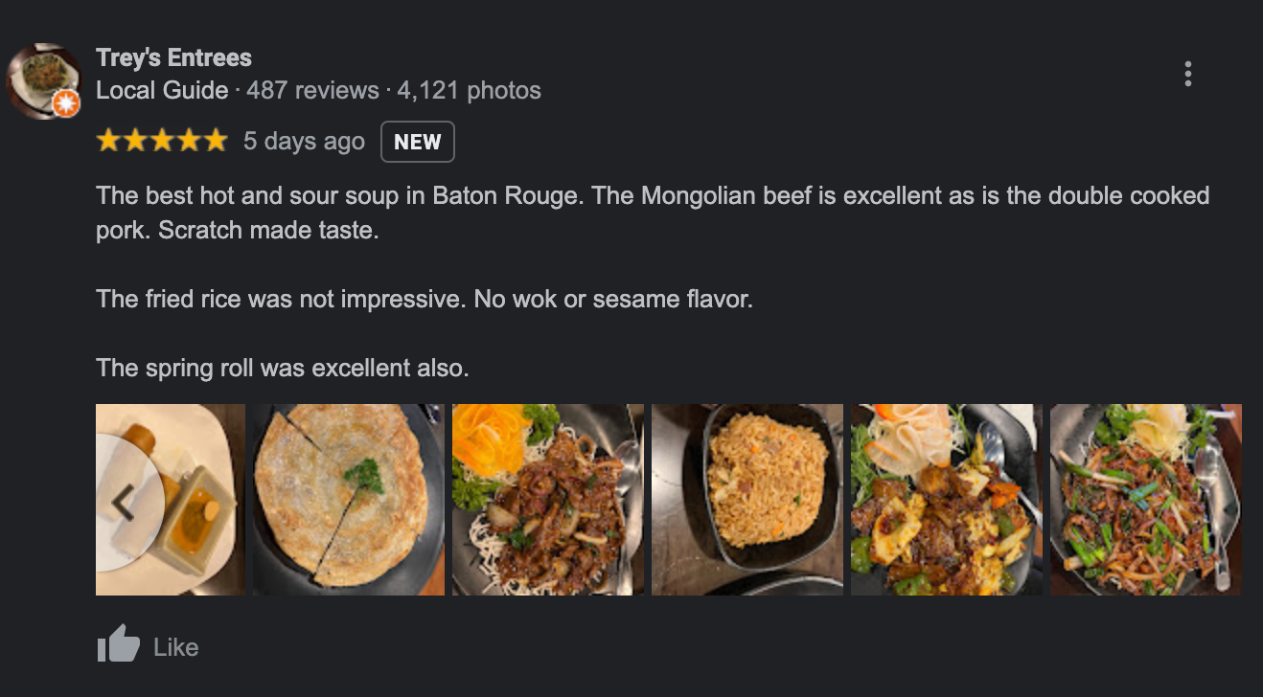The image size is (1263, 697).
Task: Open the scallion pancake photo
Action: pyautogui.click(x=349, y=500)
